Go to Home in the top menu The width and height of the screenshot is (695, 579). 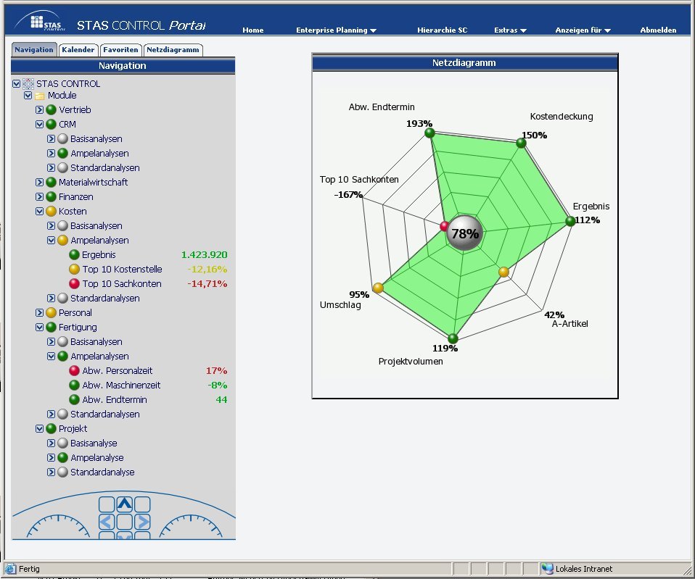pyautogui.click(x=253, y=30)
